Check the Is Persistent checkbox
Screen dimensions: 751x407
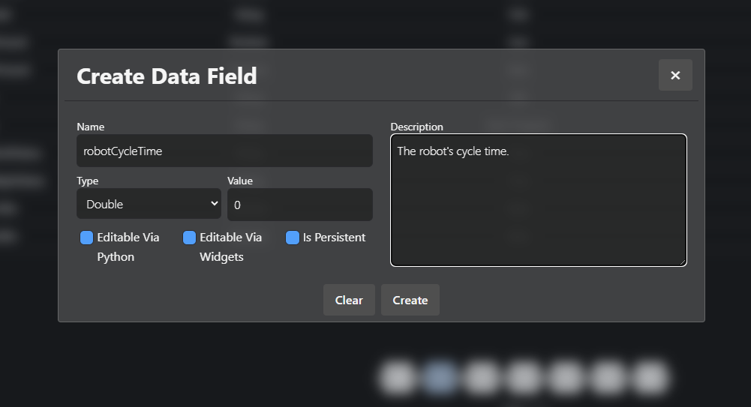coord(293,238)
